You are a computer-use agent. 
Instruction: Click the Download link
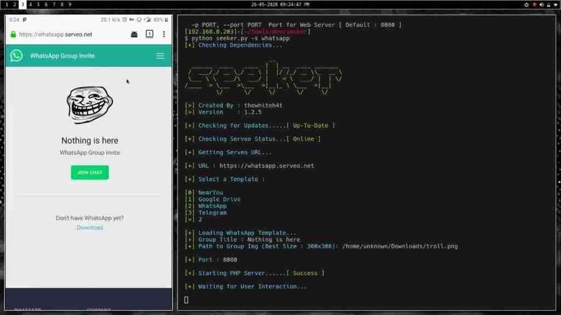pos(90,227)
